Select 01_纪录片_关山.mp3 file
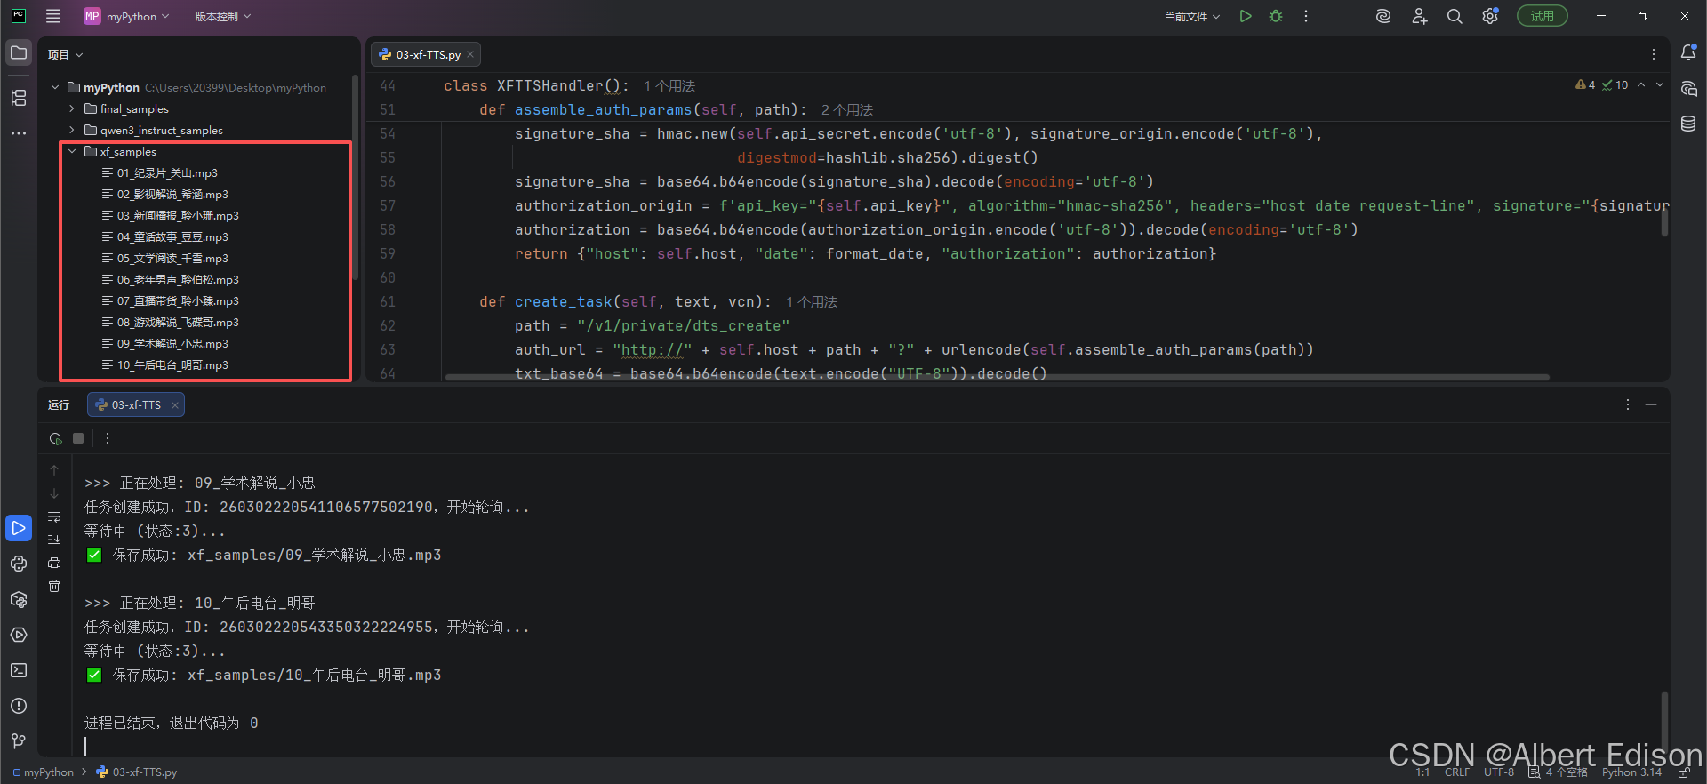This screenshot has height=784, width=1707. pyautogui.click(x=167, y=172)
